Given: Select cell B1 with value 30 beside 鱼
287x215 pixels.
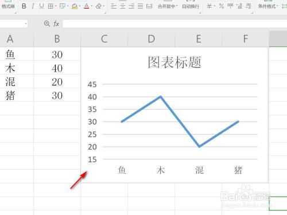Looking at the screenshot, I should coord(57,54).
